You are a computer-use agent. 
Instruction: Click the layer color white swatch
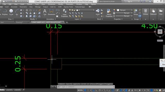(x=77, y=10)
